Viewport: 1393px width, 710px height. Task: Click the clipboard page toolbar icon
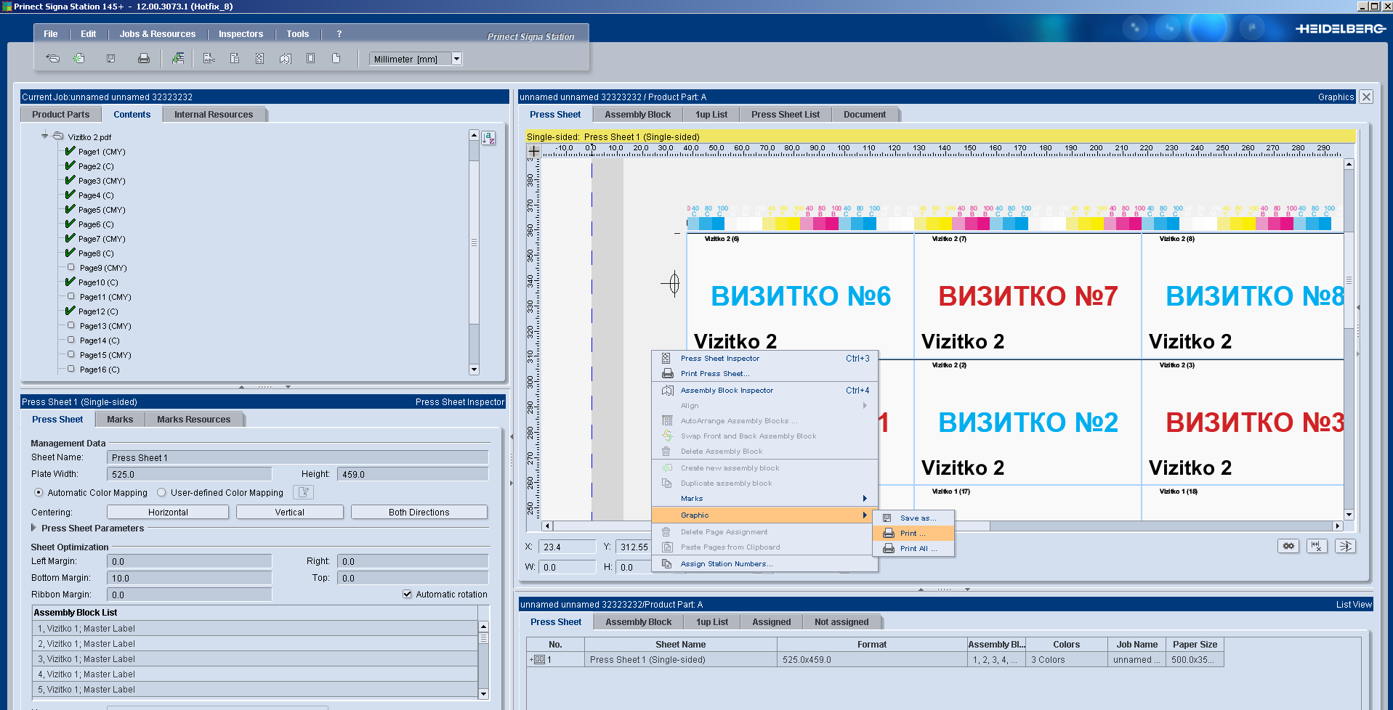pyautogui.click(x=235, y=58)
